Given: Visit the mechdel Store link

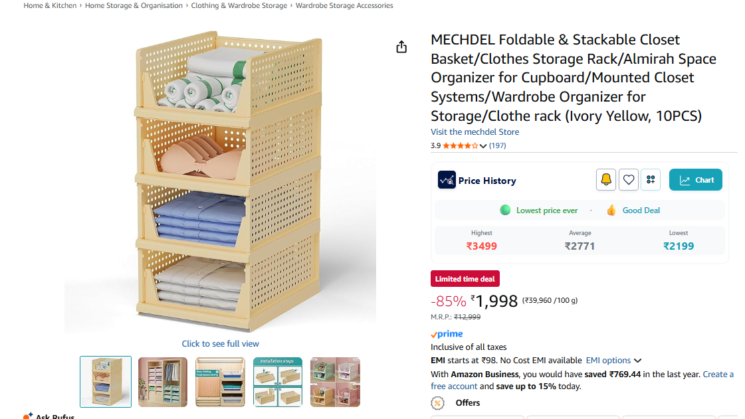Looking at the screenshot, I should [475, 132].
